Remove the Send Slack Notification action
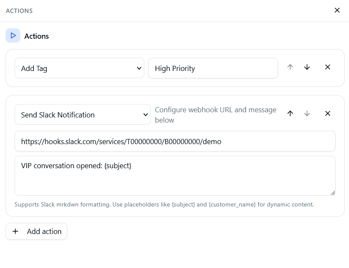 click(327, 114)
